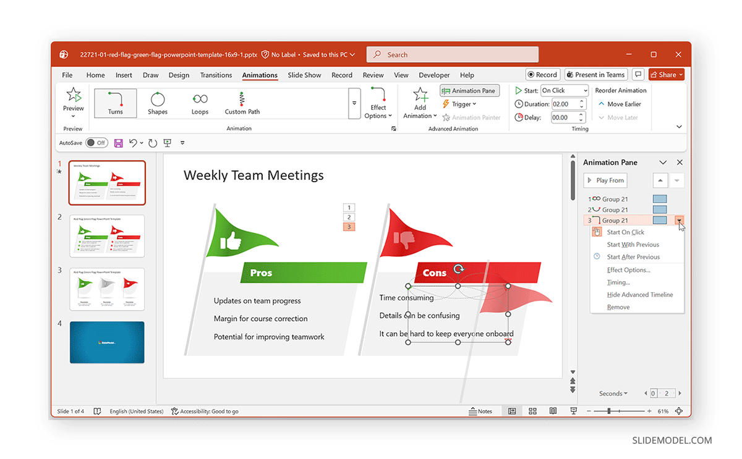Open Effect Options for the animation
The width and height of the screenshot is (742, 459).
378,103
